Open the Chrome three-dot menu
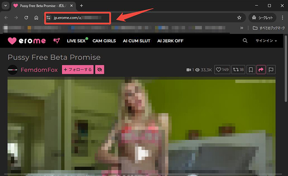The height and width of the screenshot is (176, 288). 281,18
